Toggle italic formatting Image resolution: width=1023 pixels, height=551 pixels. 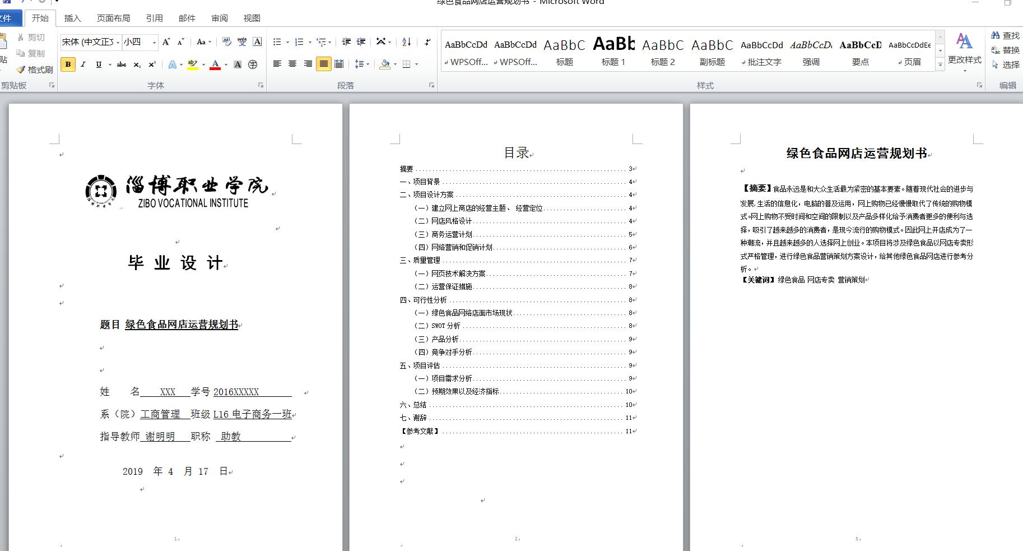pos(83,64)
